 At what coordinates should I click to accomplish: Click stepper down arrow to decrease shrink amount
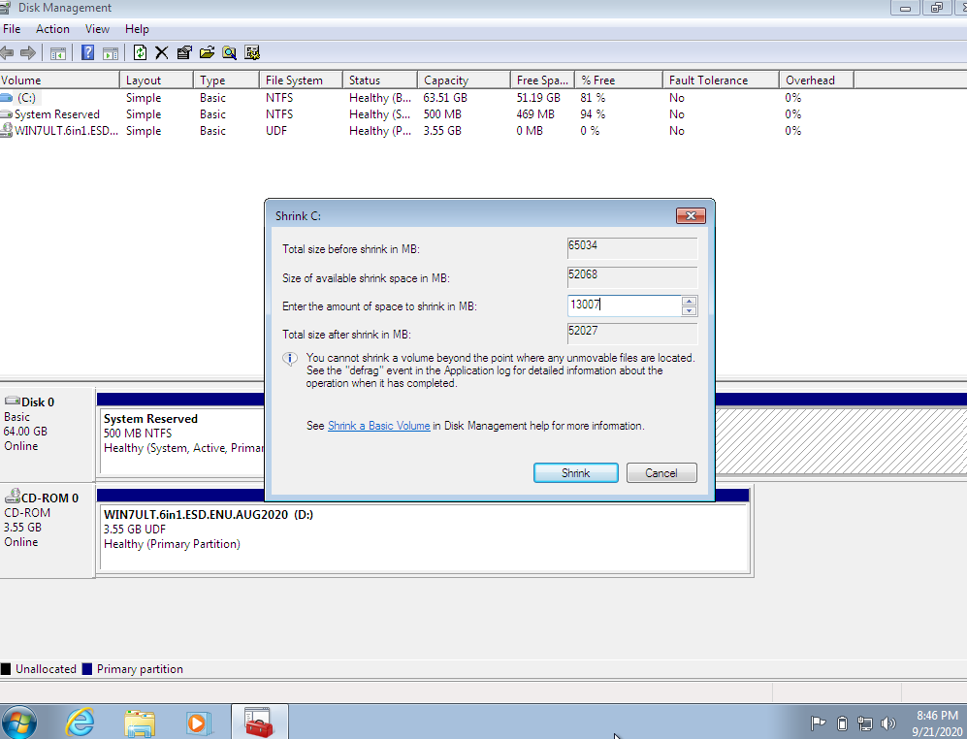689,311
